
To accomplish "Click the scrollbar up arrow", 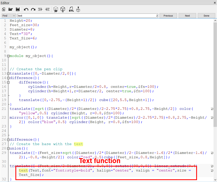I will tap(215, 21).
